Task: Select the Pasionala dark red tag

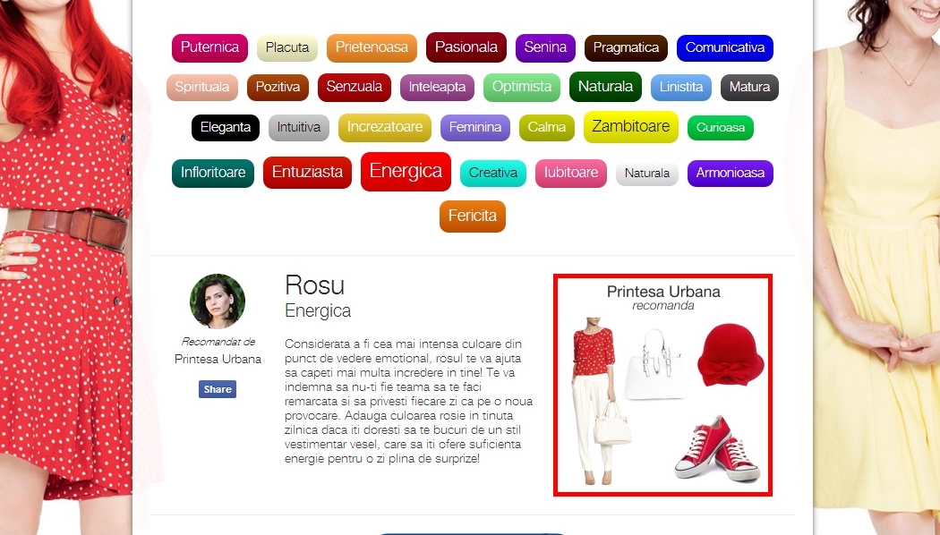Action: click(466, 47)
